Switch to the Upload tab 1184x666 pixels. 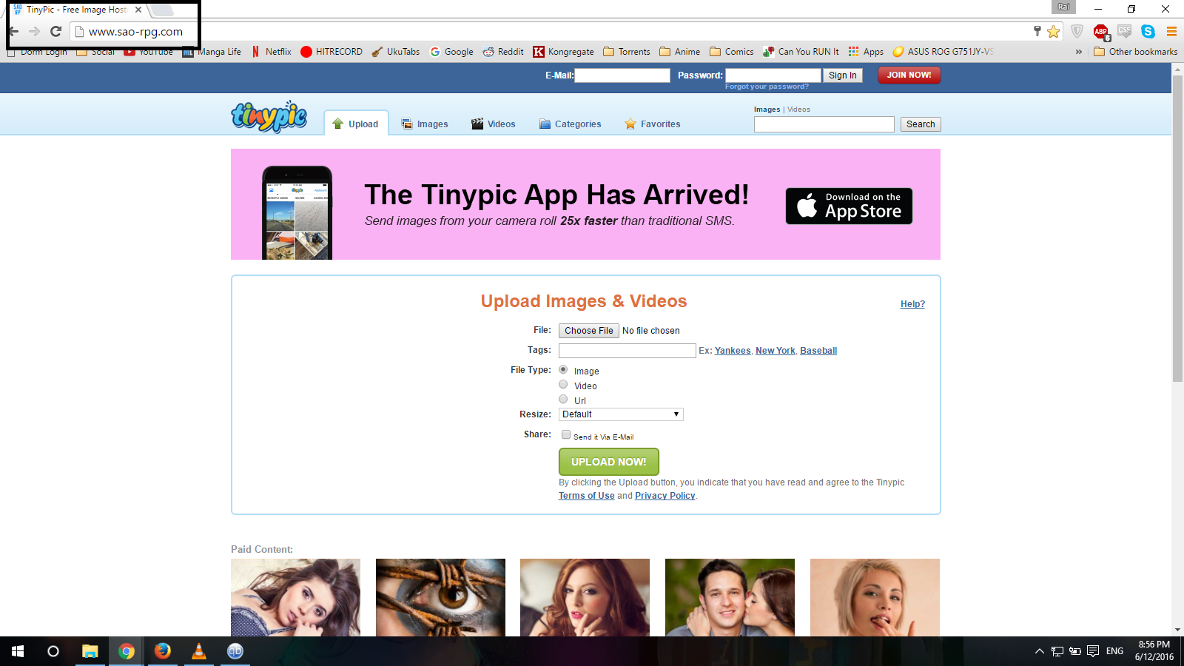click(x=356, y=124)
